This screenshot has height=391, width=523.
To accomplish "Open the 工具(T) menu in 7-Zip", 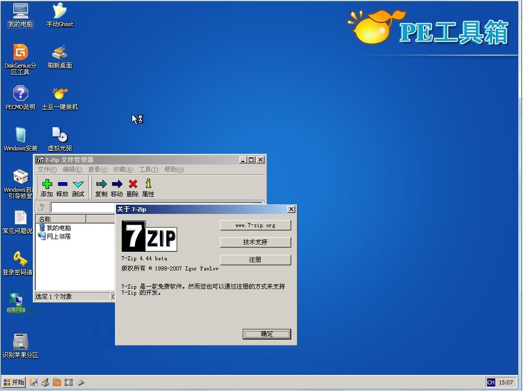I will point(148,170).
